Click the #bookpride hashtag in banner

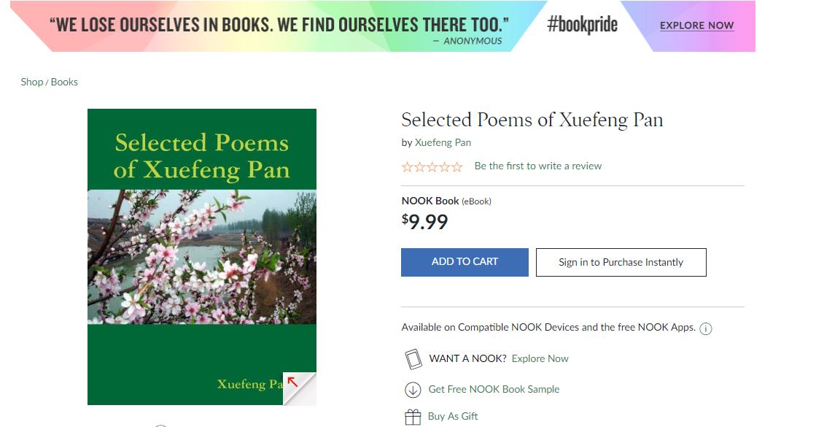pos(582,25)
